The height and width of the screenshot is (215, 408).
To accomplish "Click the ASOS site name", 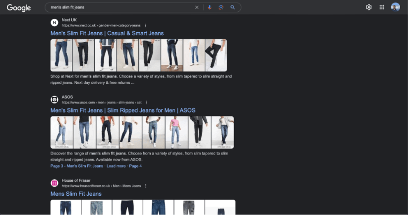I will (x=67, y=97).
